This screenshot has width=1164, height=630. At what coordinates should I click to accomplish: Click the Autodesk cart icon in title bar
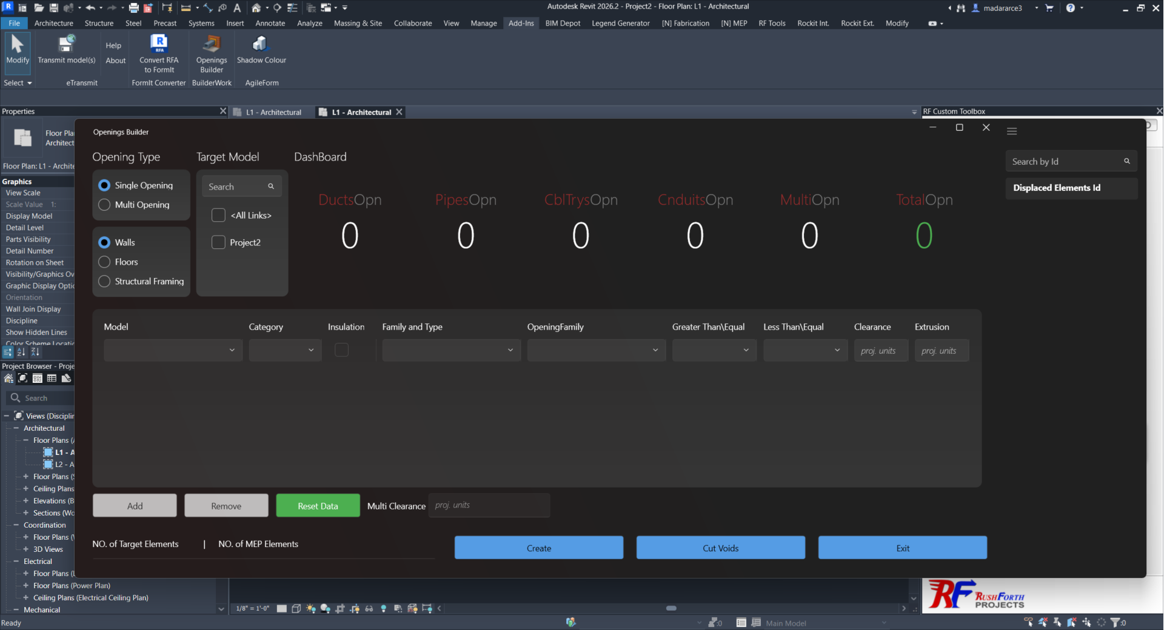tap(1049, 8)
